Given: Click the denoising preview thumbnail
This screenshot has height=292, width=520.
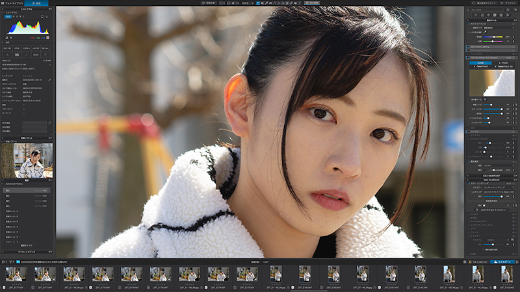Looking at the screenshot, I should [x=492, y=83].
